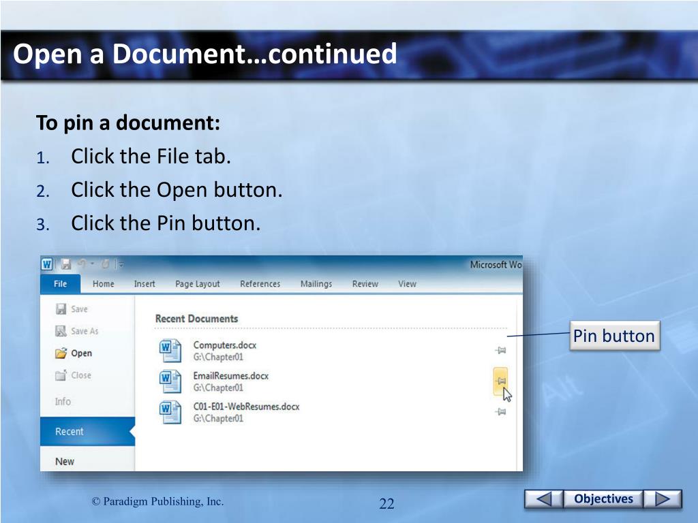Pin Computers.docx to the recent list
Screen dimensions: 698x523
501,351
